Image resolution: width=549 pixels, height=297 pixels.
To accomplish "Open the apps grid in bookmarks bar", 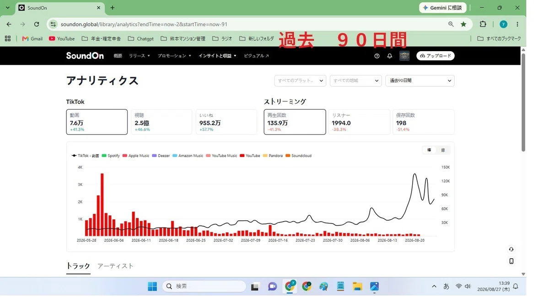I will tap(7, 39).
